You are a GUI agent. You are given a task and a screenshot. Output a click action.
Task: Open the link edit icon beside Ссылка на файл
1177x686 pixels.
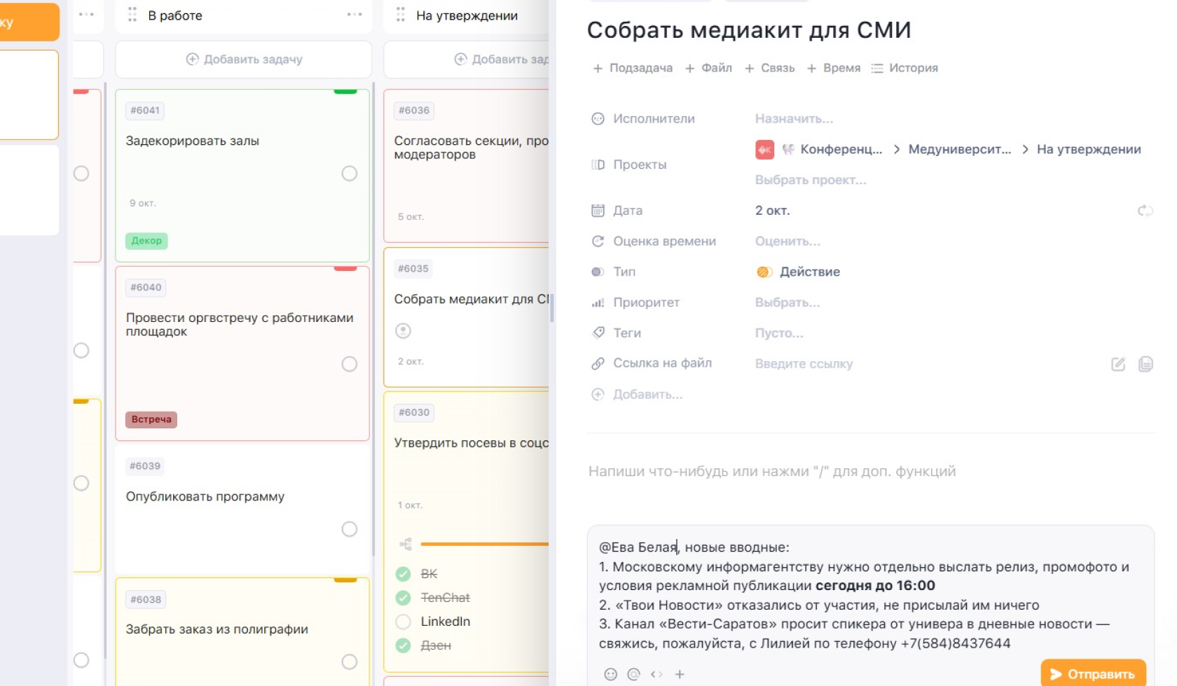pos(1118,364)
